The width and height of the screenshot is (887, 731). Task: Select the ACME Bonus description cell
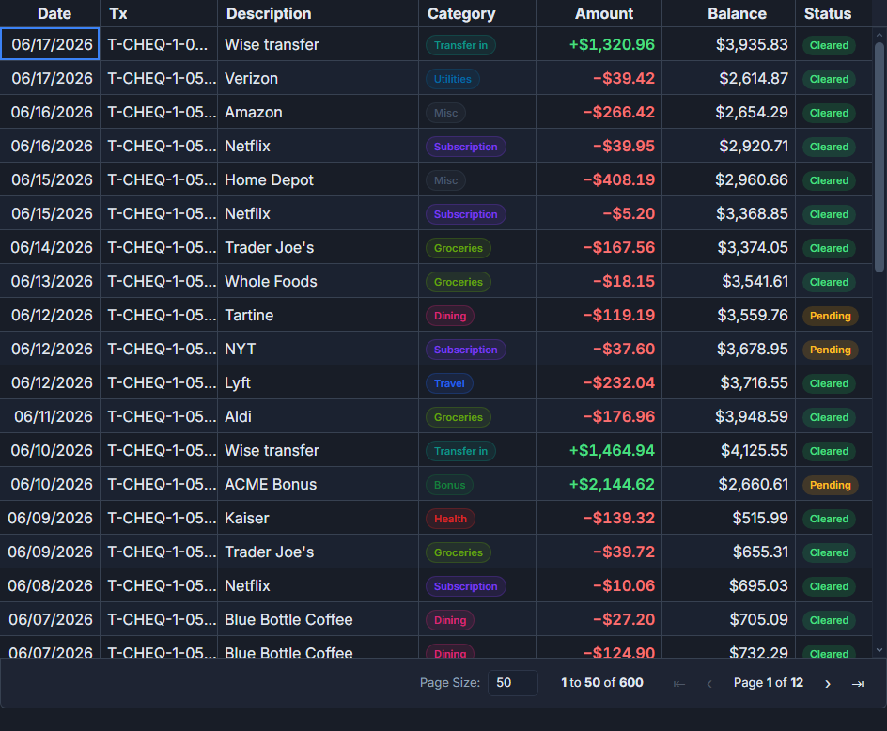[x=318, y=484]
